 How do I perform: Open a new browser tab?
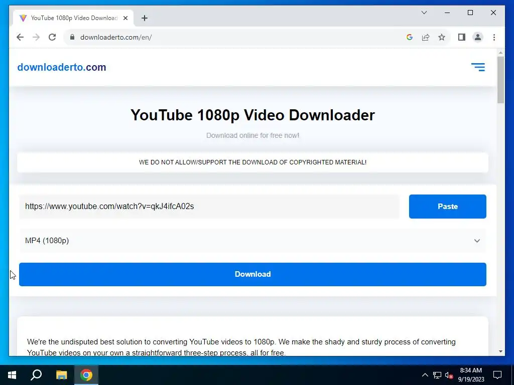(145, 19)
